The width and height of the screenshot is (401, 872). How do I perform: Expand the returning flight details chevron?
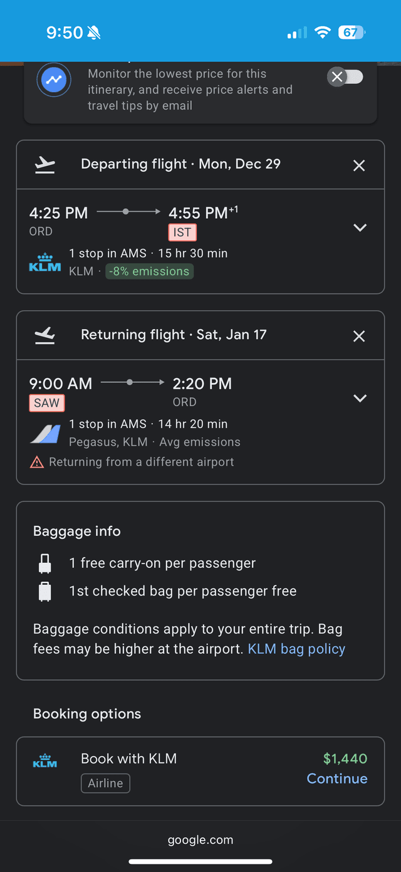pos(360,398)
